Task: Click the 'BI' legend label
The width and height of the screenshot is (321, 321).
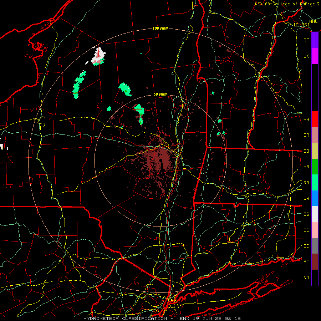Action: click(x=306, y=262)
